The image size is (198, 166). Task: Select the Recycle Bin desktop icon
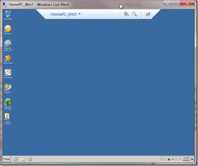(8, 15)
